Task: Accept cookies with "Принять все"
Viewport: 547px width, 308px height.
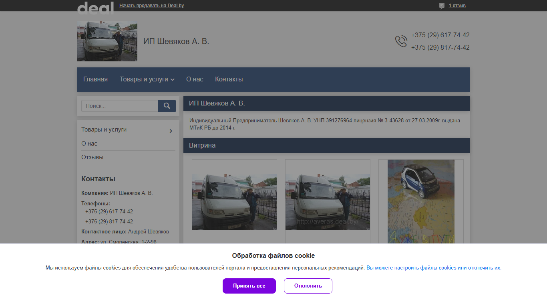Action: click(249, 286)
